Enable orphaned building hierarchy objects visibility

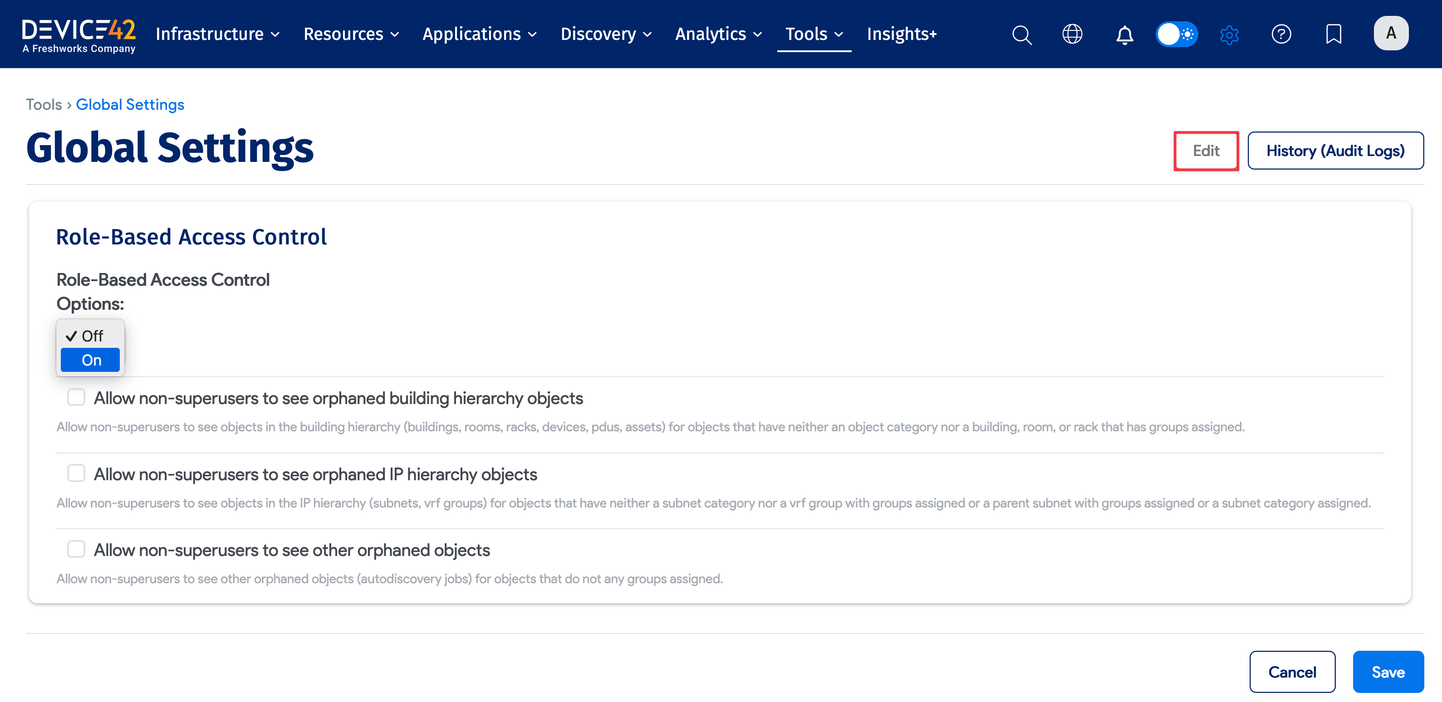(x=76, y=397)
